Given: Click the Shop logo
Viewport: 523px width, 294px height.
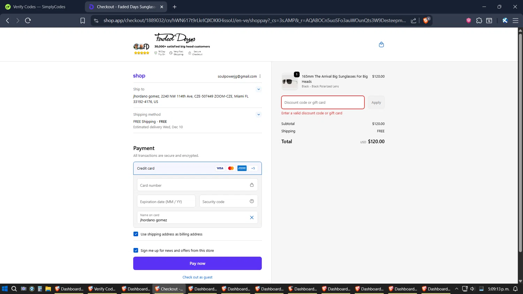Looking at the screenshot, I should click(139, 76).
